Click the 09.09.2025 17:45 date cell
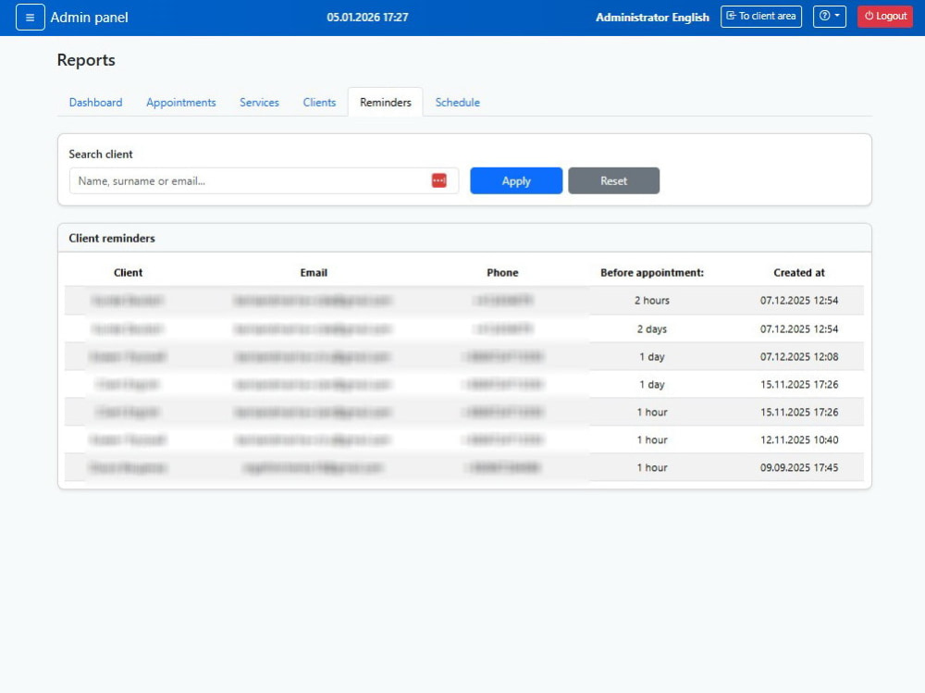 pyautogui.click(x=799, y=467)
